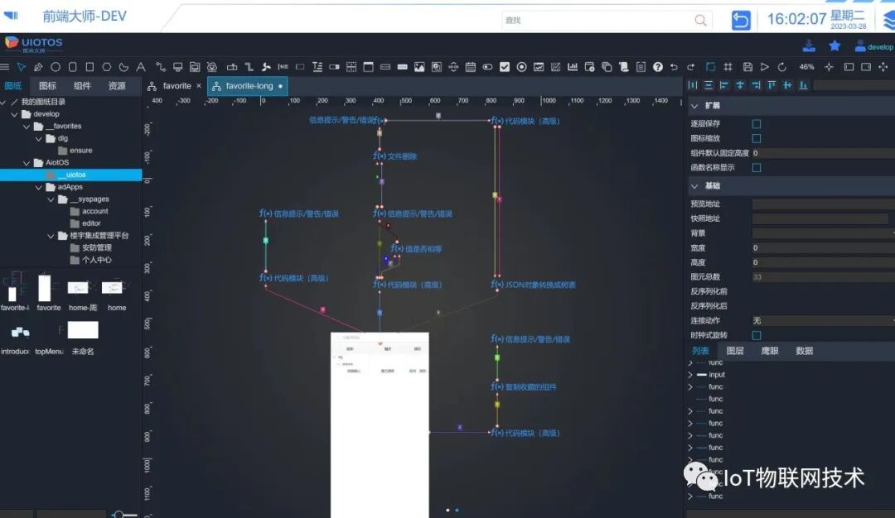Collapse the develop folder

14,114
